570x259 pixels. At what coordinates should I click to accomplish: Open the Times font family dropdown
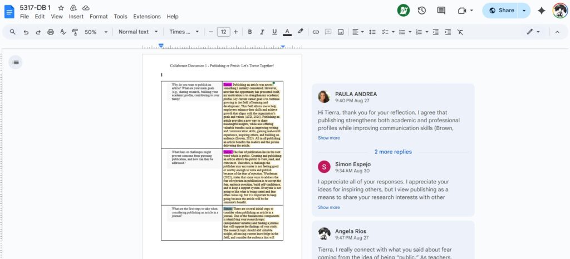(184, 32)
